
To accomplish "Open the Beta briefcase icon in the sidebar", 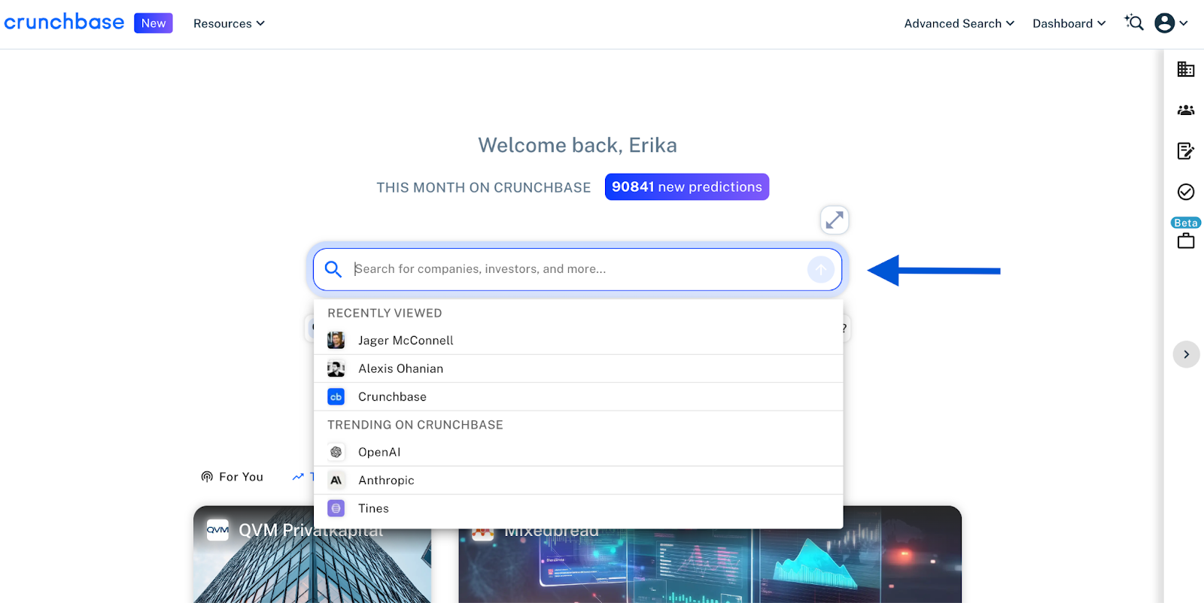I will pyautogui.click(x=1186, y=241).
